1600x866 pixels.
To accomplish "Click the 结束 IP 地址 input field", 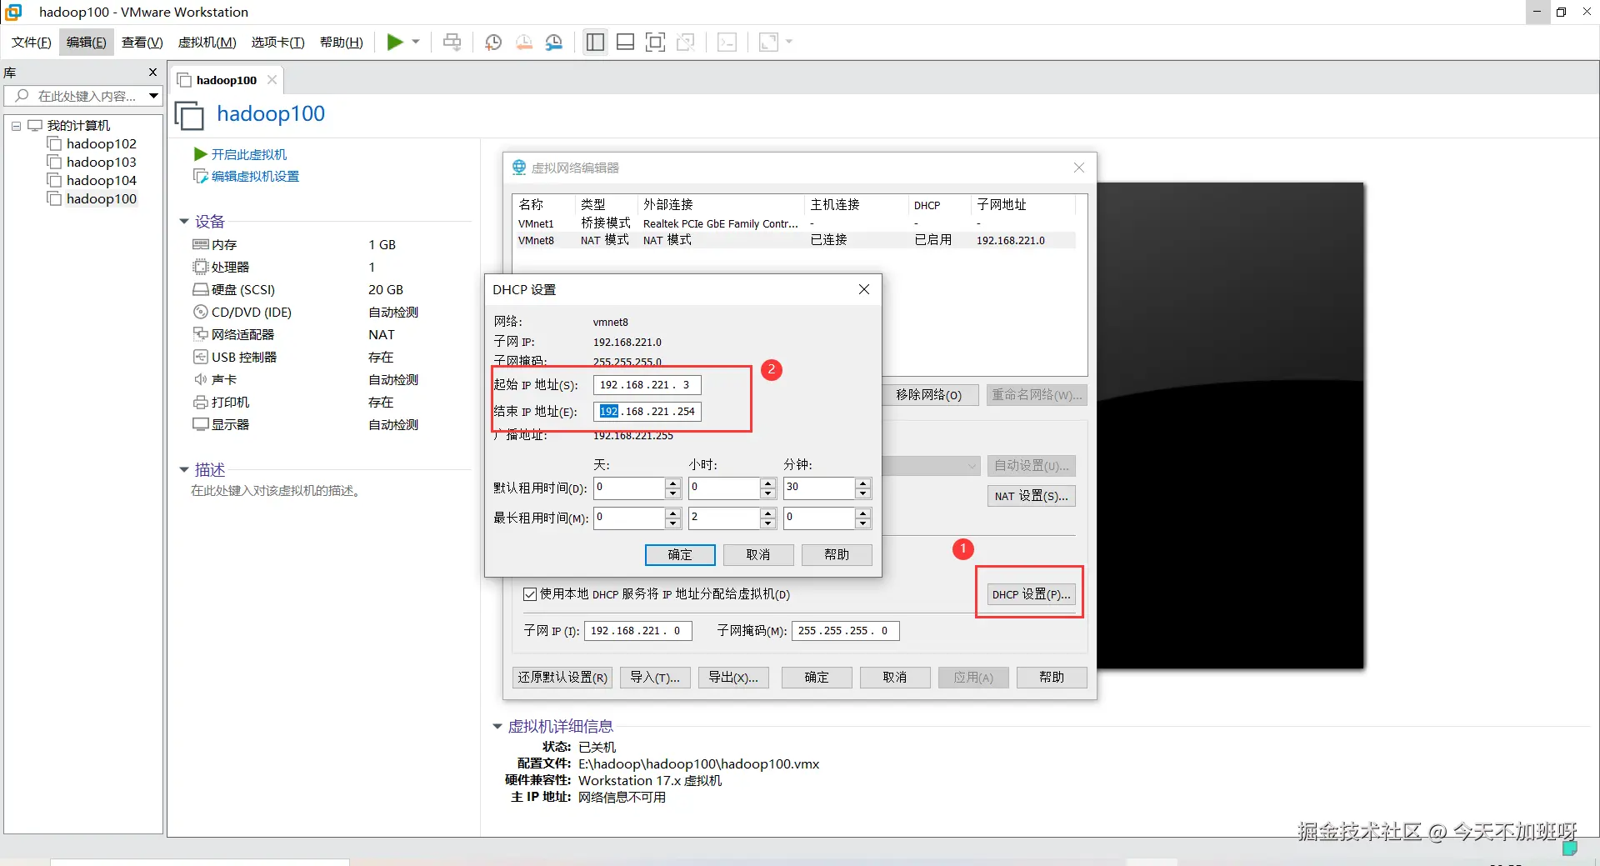I will pos(647,412).
